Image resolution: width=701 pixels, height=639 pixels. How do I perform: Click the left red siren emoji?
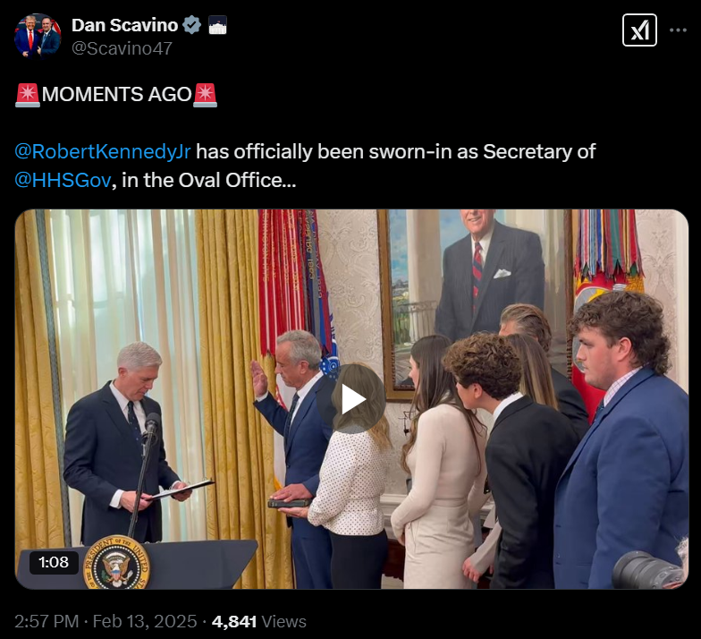click(x=28, y=95)
